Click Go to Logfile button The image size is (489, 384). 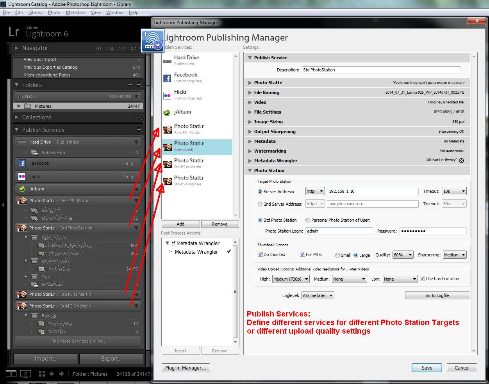tap(437, 295)
